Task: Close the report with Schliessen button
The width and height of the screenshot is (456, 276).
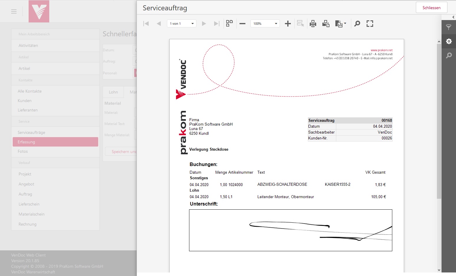Action: [x=431, y=8]
